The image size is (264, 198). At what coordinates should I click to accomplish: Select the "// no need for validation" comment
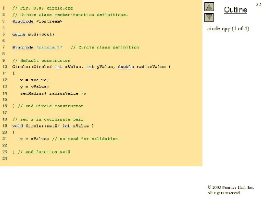coord(85,139)
